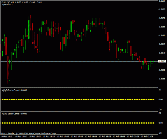Click the 1.3170 price axis label

162,53
